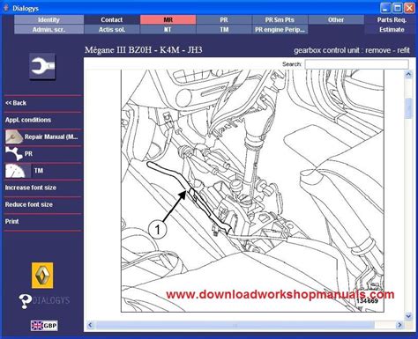Click the horizontal scrollbar right arrow

click(399, 325)
